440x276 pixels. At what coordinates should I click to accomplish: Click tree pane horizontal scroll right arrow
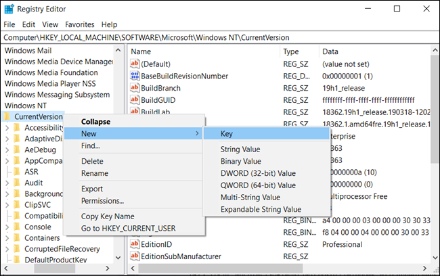pyautogui.click(x=107, y=269)
